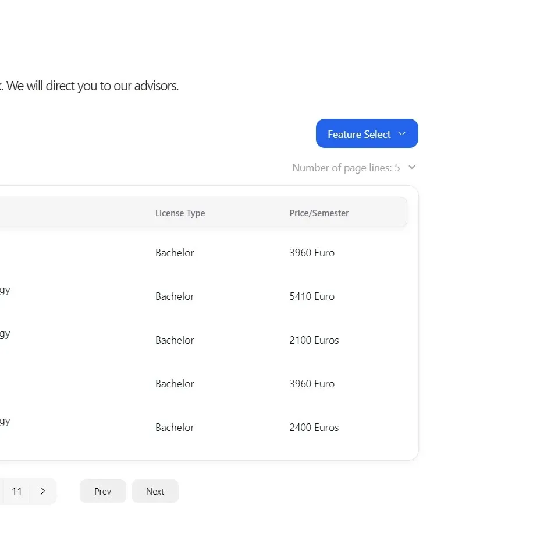Image resolution: width=558 pixels, height=533 pixels.
Task: Select the 2100 Euros price cell
Action: pyautogui.click(x=314, y=340)
